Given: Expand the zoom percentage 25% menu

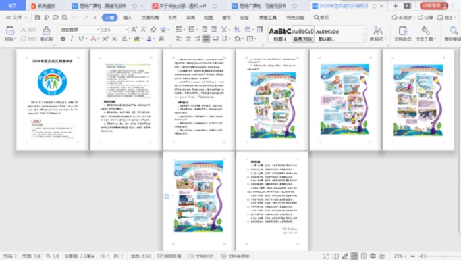Looking at the screenshot, I should 400,256.
